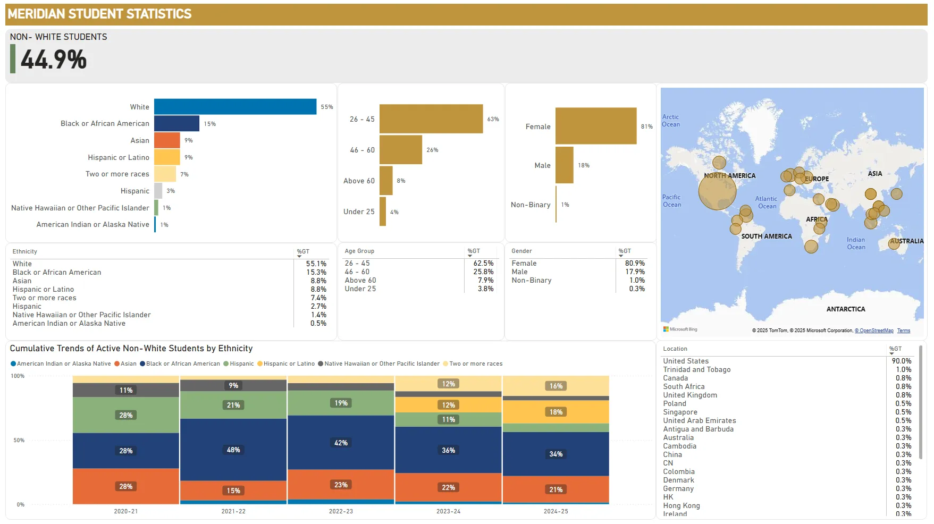
Task: Select the Black or African American legend marker
Action: point(142,364)
